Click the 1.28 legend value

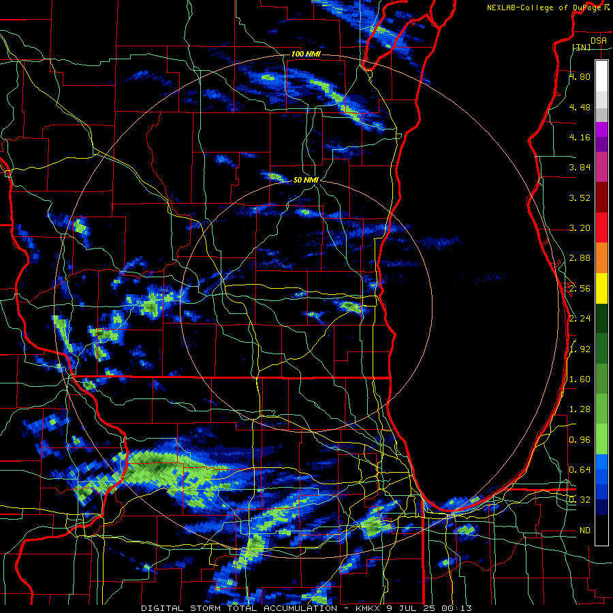(x=580, y=409)
